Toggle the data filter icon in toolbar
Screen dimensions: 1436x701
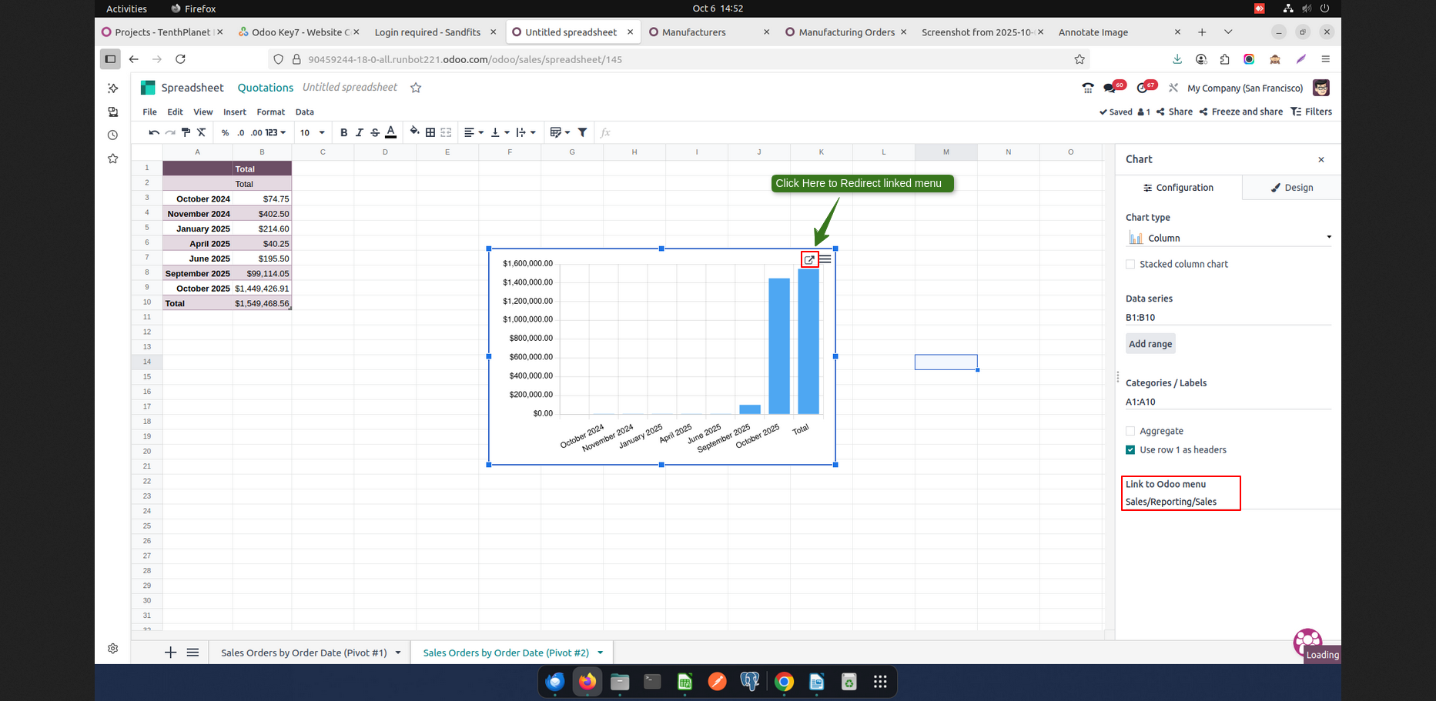(583, 132)
